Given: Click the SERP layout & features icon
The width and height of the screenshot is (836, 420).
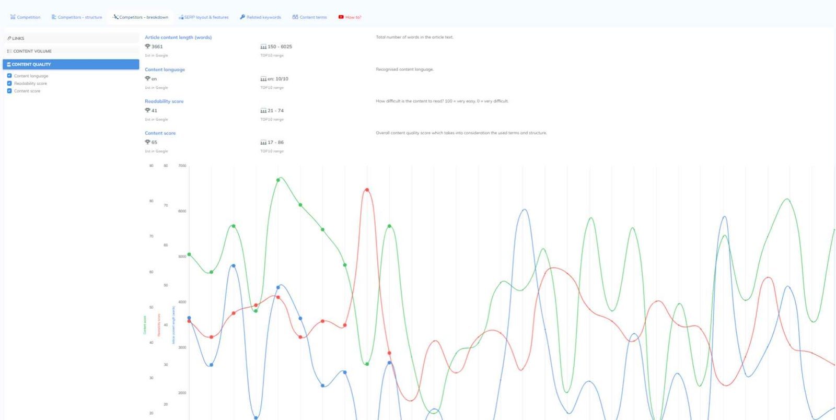Looking at the screenshot, I should (181, 17).
